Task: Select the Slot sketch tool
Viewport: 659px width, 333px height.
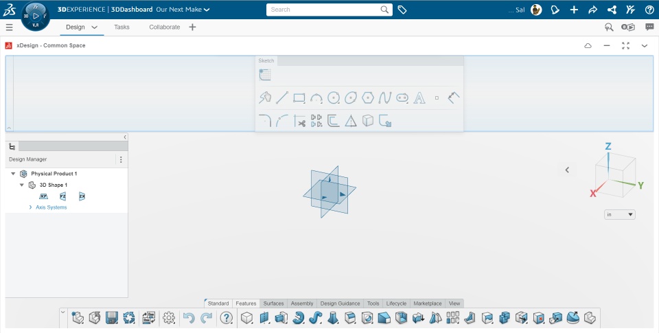Action: (x=402, y=98)
